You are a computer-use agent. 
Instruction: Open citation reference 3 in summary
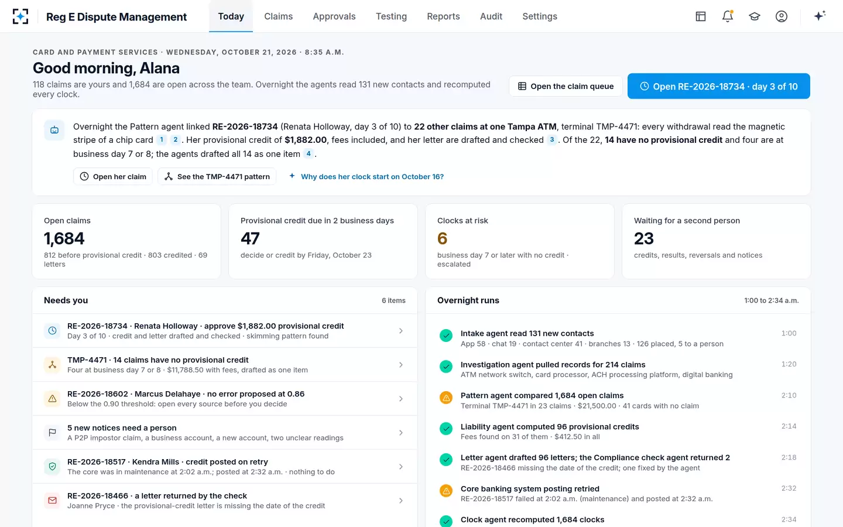tap(551, 140)
